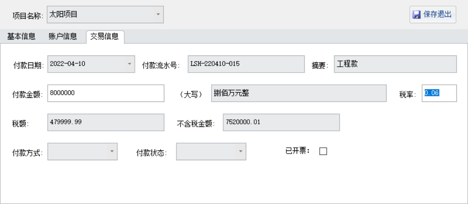The image size is (468, 204).
Task: Click the 摘要 field containing 工程款
Action: point(395,64)
